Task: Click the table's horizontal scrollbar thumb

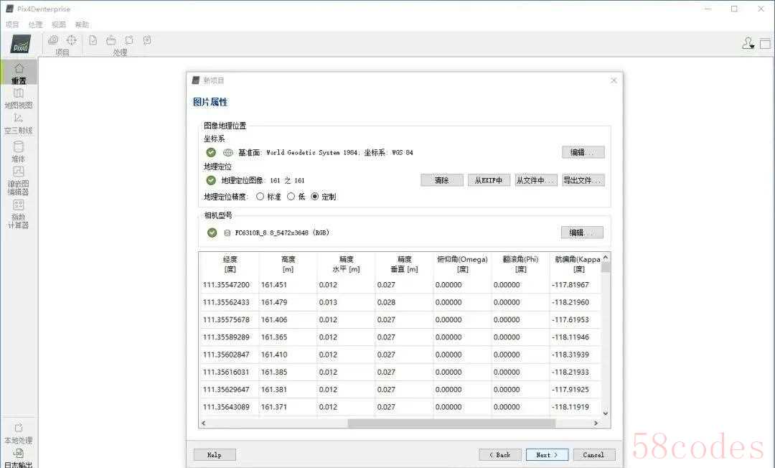Action: coord(451,423)
